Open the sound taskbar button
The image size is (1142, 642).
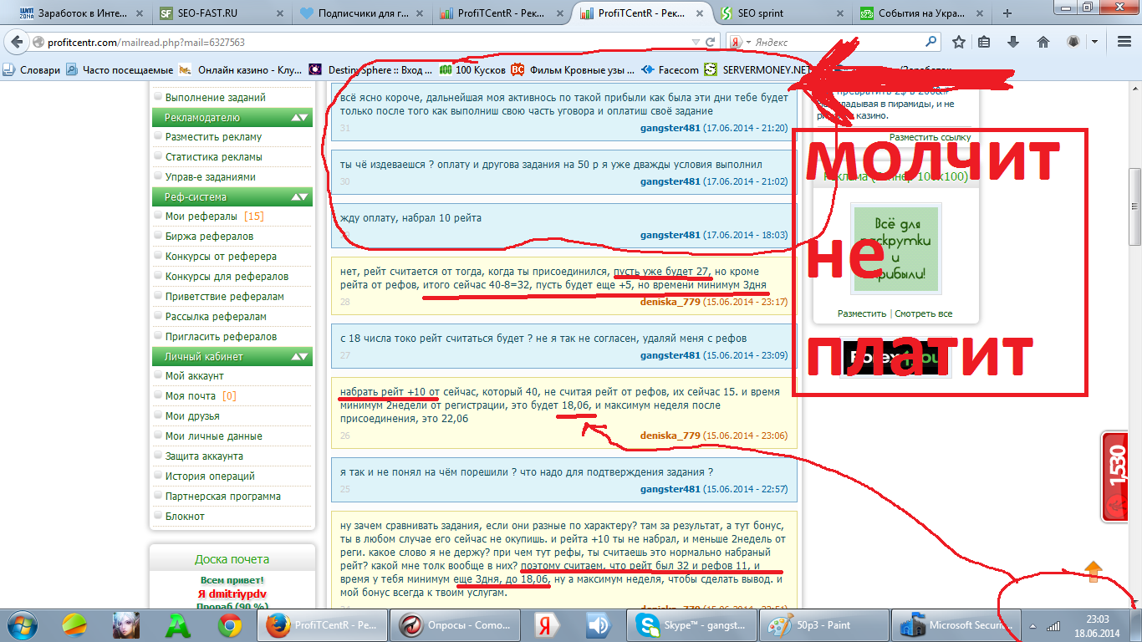click(x=598, y=624)
